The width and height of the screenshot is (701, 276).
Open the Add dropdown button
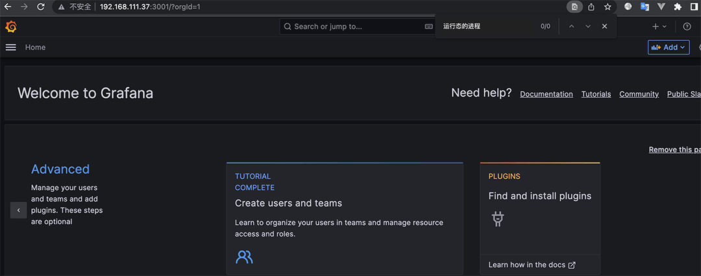[x=669, y=47]
